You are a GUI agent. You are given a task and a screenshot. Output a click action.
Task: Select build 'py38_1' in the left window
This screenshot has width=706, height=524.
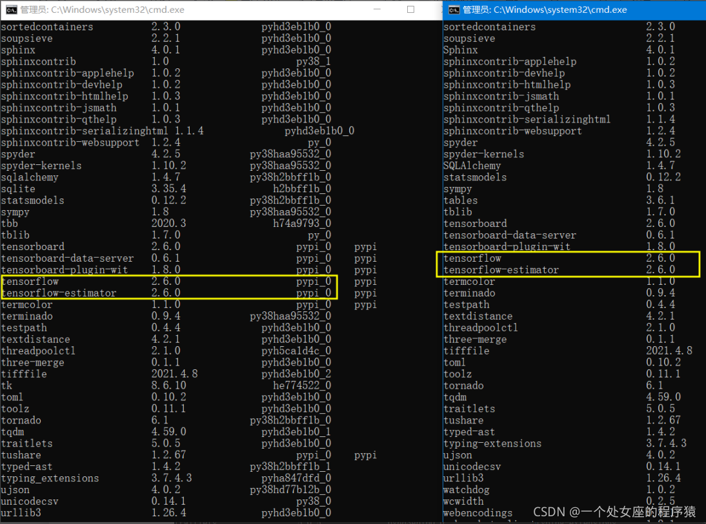[x=314, y=62]
